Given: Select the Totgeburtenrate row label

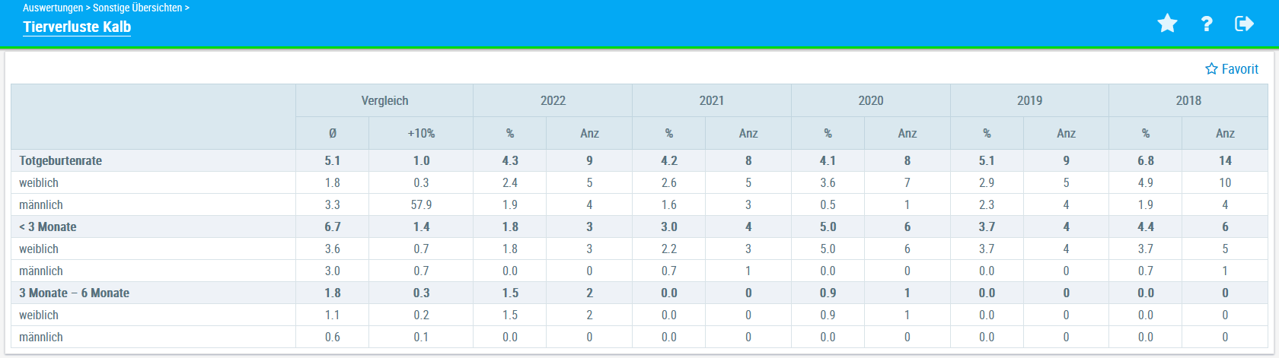Looking at the screenshot, I should click(x=61, y=160).
